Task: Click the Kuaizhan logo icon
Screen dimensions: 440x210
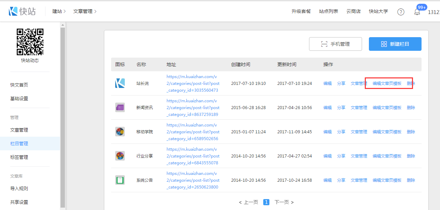Action: pos(14,11)
